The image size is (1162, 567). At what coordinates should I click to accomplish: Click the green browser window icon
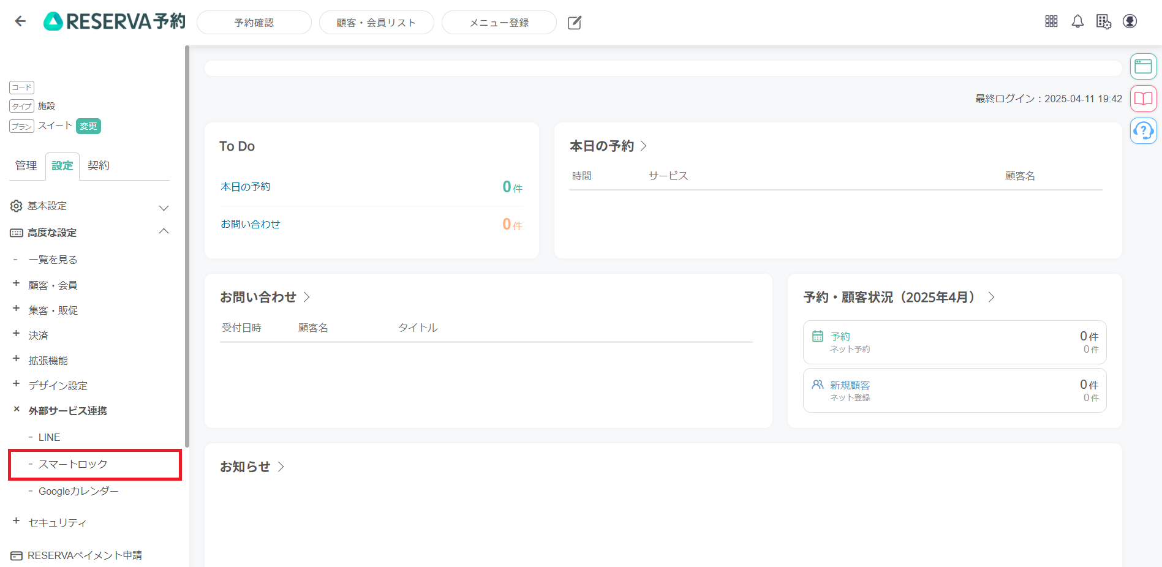tap(1143, 66)
